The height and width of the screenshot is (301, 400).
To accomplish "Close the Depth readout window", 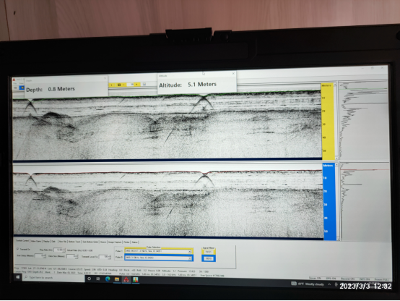I will (105, 78).
